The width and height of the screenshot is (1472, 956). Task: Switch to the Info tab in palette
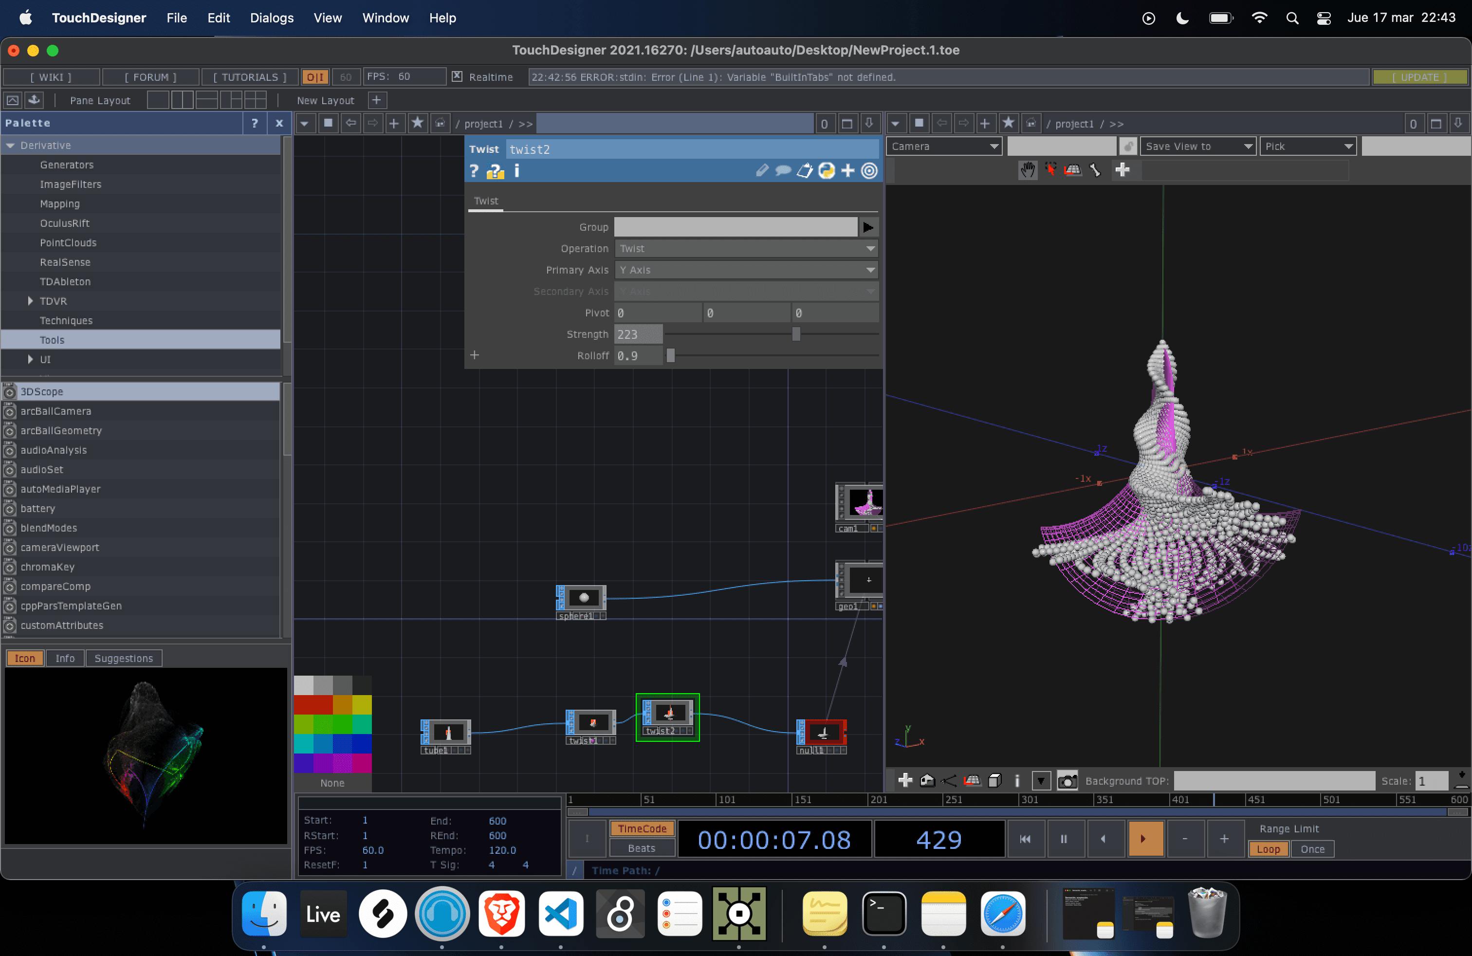coord(65,658)
